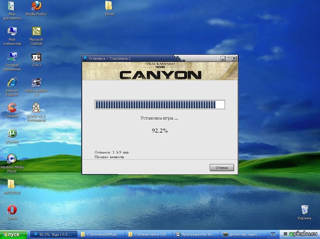This screenshot has height=239, width=320.
Task: Click the 'Прошло: вечность' text
Action: point(109,157)
